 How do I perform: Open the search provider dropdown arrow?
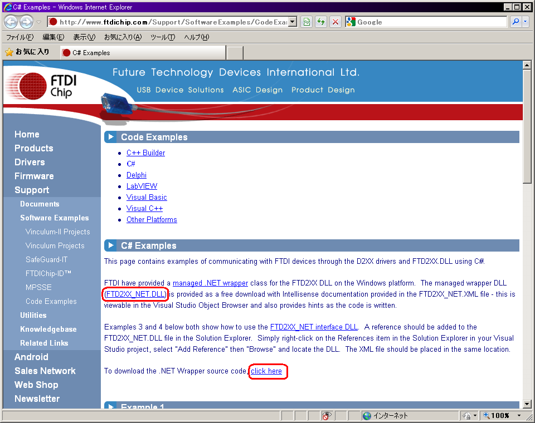pos(526,22)
